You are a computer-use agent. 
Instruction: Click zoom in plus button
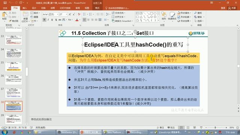tap(226, 127)
